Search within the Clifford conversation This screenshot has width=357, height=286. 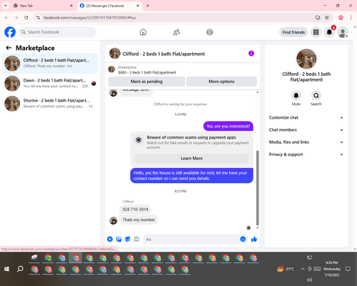click(x=316, y=96)
